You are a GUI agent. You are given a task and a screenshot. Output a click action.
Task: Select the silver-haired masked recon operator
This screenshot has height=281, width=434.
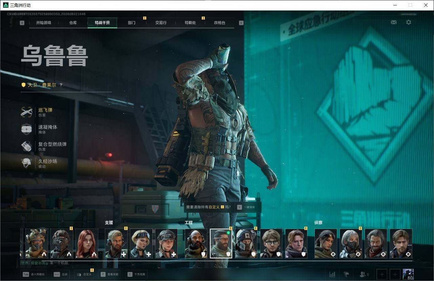351,244
